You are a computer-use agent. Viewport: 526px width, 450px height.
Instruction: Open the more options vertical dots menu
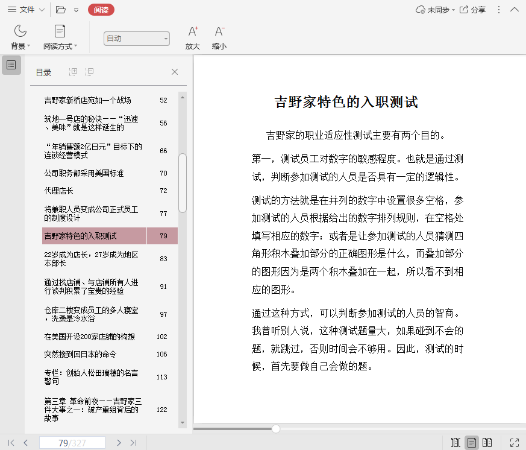coord(499,10)
